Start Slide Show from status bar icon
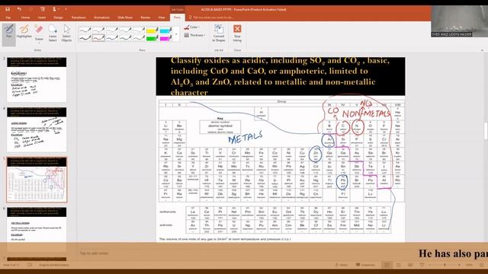The image size is (488, 274). [422, 265]
